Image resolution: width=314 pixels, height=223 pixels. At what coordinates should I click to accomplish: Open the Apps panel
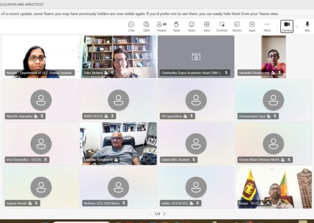[252, 26]
